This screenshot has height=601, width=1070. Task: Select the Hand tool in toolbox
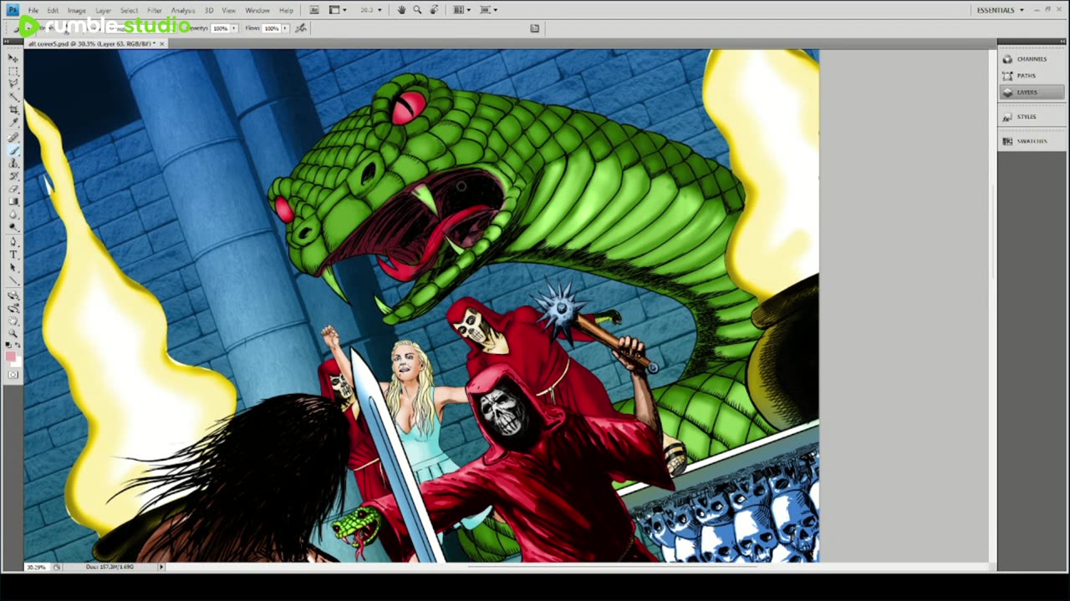13,321
